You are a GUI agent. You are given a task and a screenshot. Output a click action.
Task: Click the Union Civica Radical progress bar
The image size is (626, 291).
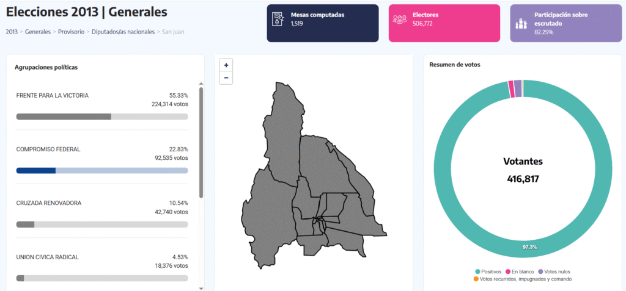tap(102, 278)
